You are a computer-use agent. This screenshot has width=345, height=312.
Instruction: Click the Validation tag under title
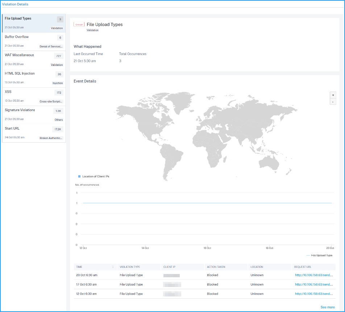tap(92, 30)
